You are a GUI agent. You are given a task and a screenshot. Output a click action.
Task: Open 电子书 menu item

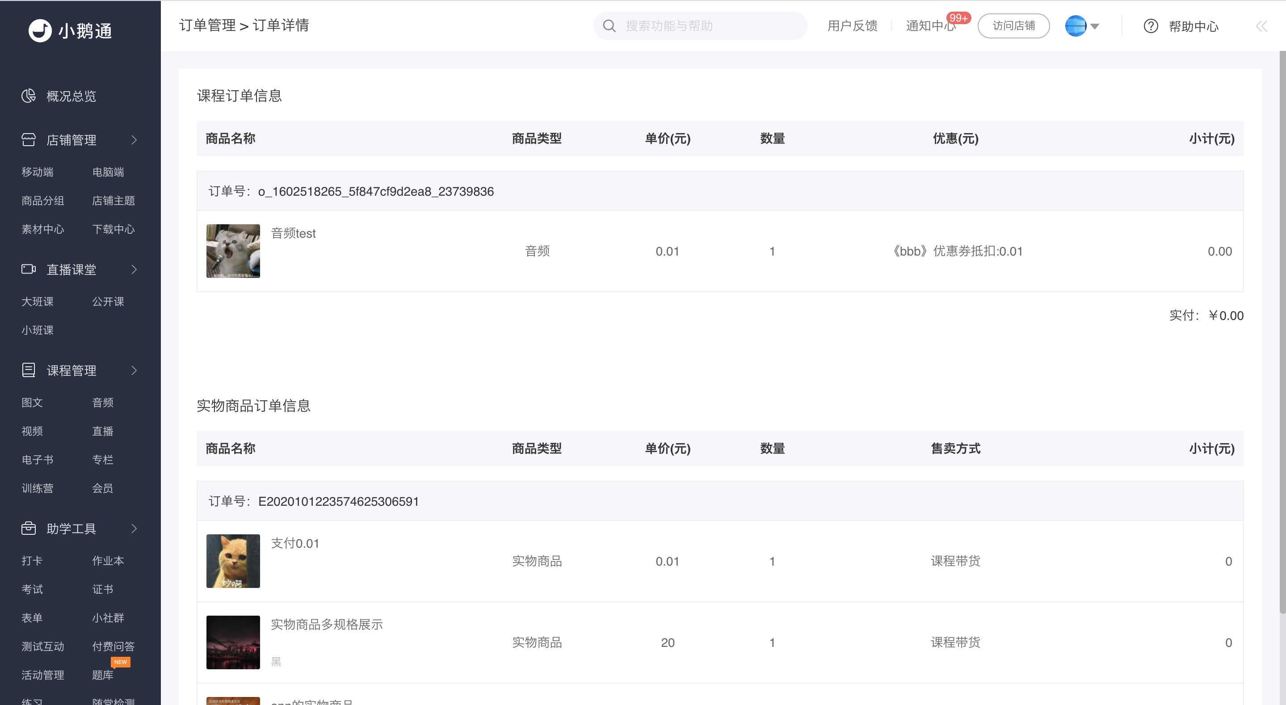pyautogui.click(x=38, y=459)
